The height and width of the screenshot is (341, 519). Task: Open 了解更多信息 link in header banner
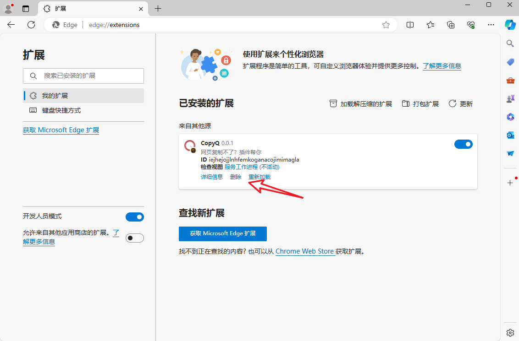pos(442,66)
